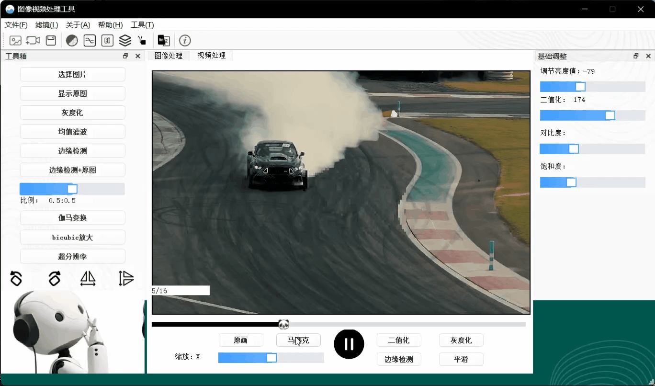Click the 饱和度 saturation slider handle
The height and width of the screenshot is (386, 655).
(571, 182)
